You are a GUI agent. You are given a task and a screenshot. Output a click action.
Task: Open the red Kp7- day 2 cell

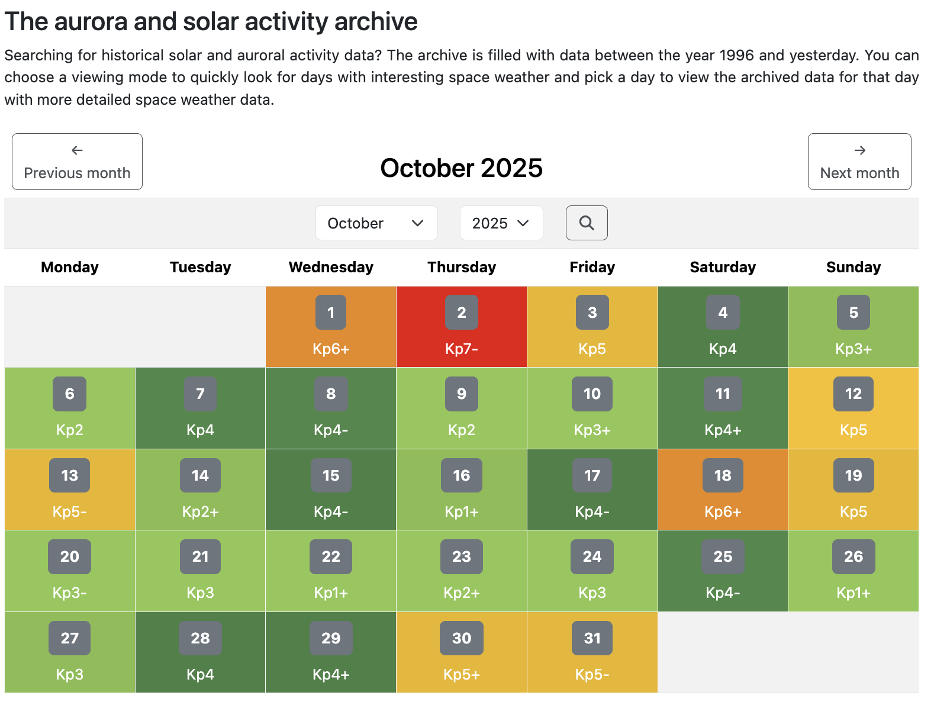[x=461, y=327]
